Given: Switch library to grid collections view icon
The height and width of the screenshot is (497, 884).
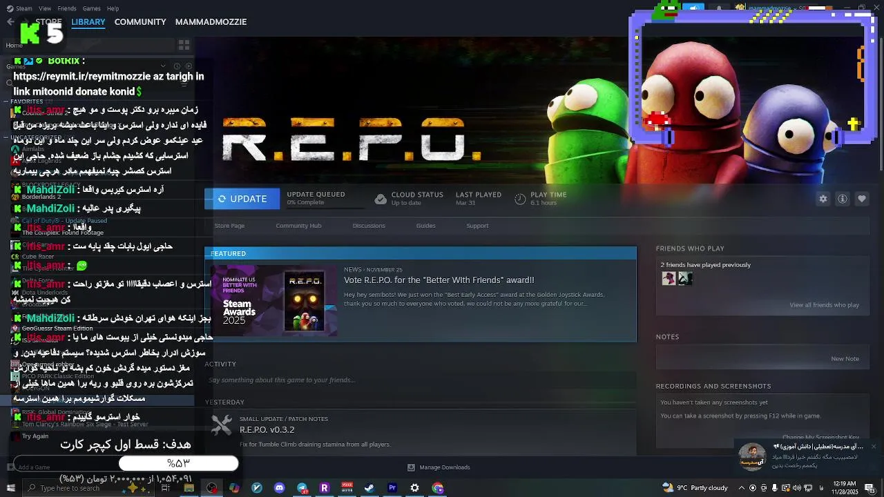Looking at the screenshot, I should click(x=184, y=45).
